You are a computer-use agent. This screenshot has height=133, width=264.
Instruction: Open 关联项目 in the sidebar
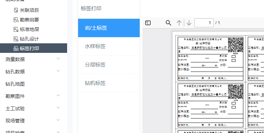point(29,10)
